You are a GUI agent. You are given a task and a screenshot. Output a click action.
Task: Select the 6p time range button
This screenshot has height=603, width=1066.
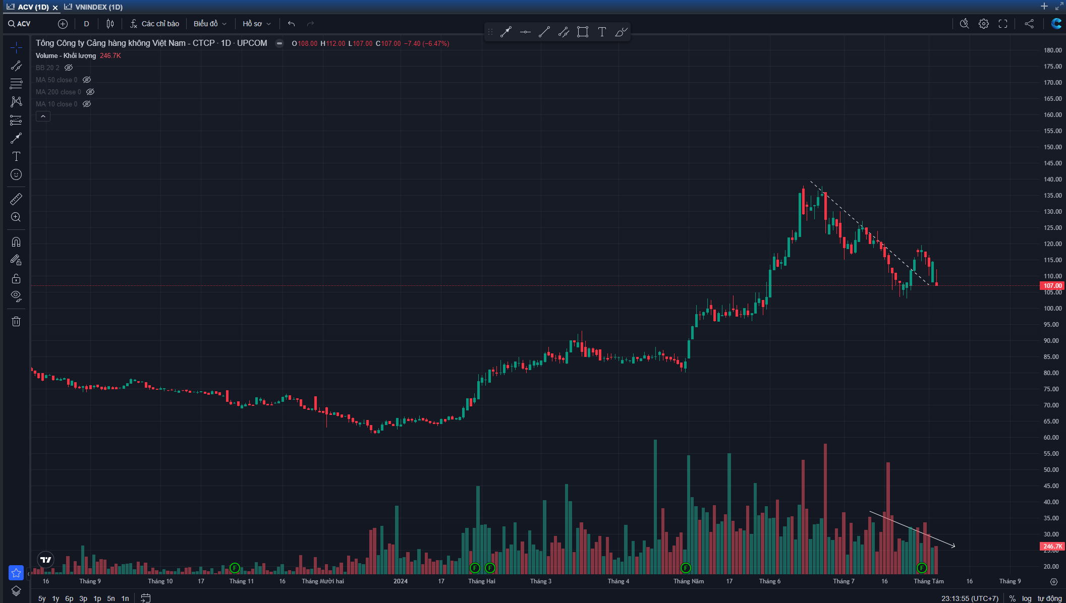coord(69,598)
